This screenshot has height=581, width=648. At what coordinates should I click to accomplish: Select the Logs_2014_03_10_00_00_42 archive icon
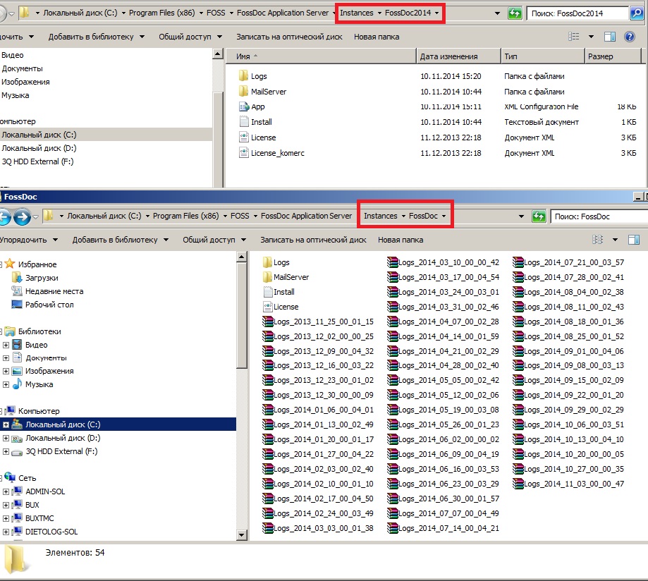click(x=393, y=262)
